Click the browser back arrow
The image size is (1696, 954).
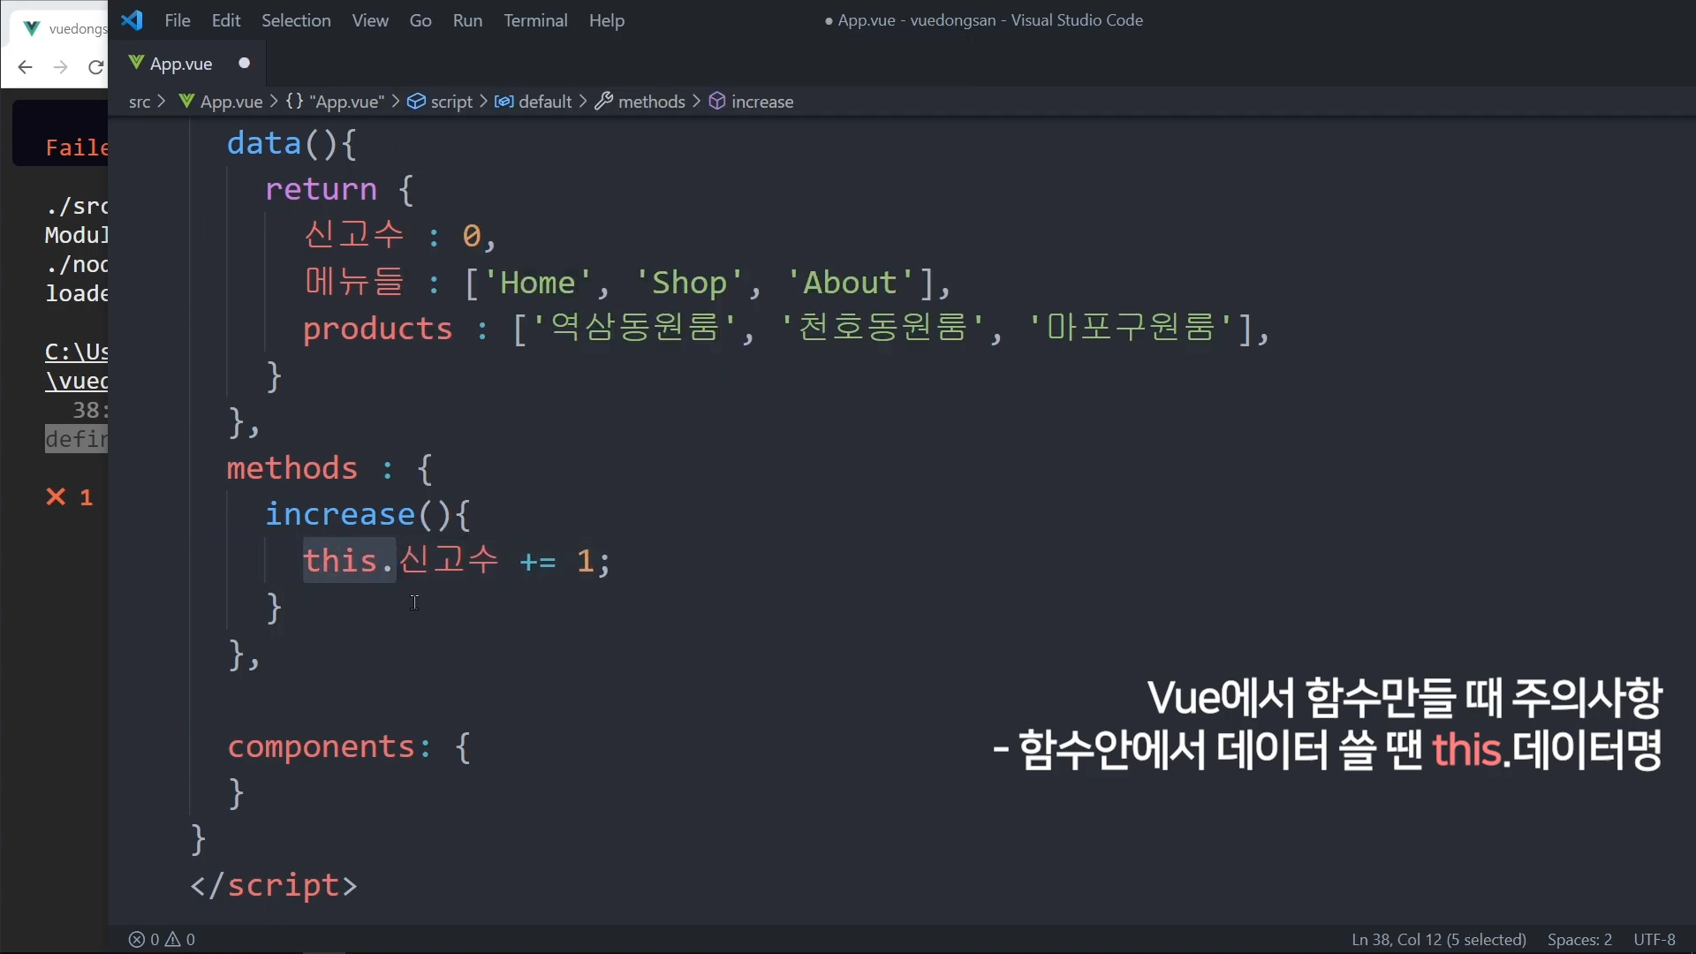(x=25, y=67)
